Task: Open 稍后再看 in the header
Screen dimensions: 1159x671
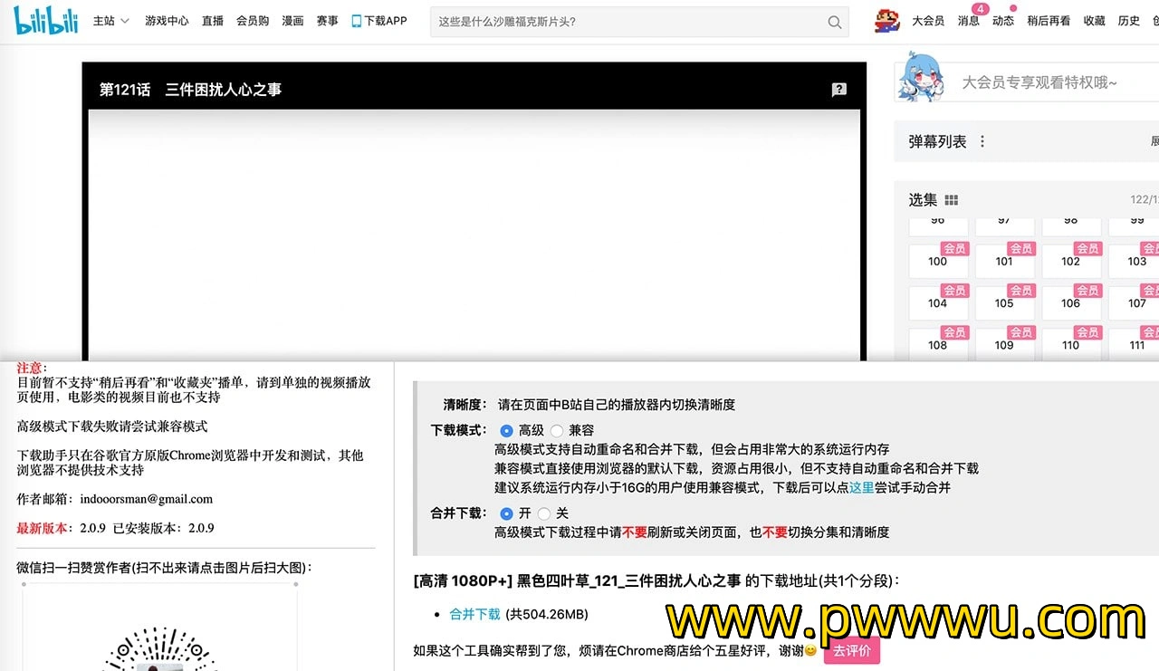Action: click(1049, 21)
